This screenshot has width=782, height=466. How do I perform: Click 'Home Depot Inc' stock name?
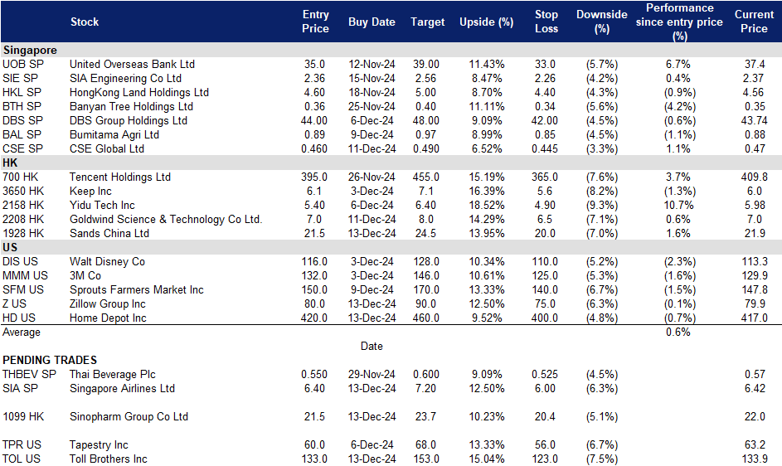point(108,318)
